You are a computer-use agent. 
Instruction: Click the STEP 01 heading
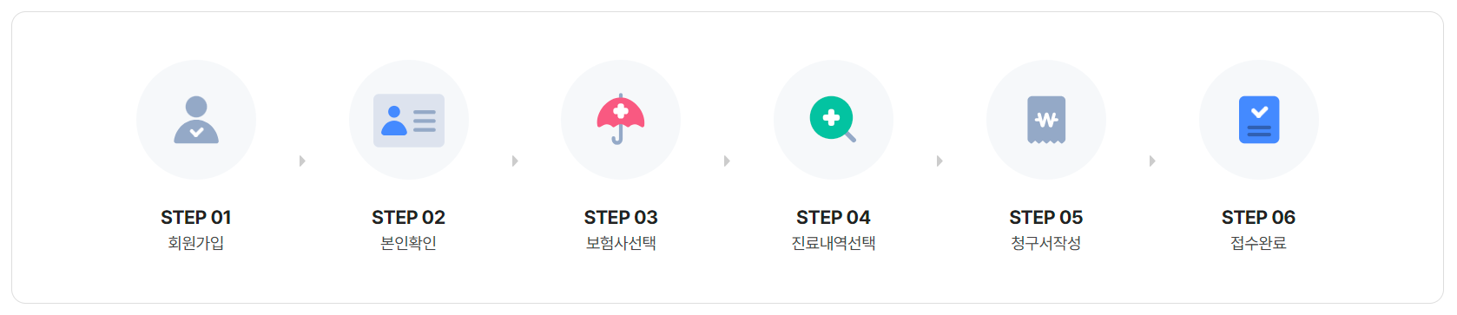(x=196, y=217)
